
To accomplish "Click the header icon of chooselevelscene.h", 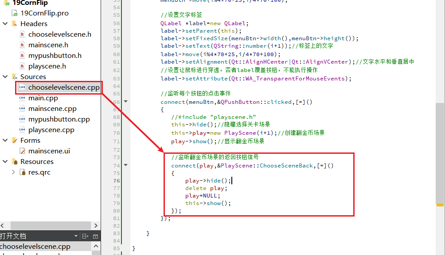I will point(22,34).
